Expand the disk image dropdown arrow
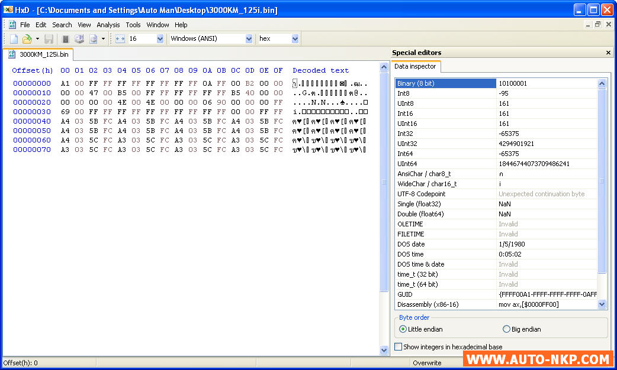 point(103,38)
